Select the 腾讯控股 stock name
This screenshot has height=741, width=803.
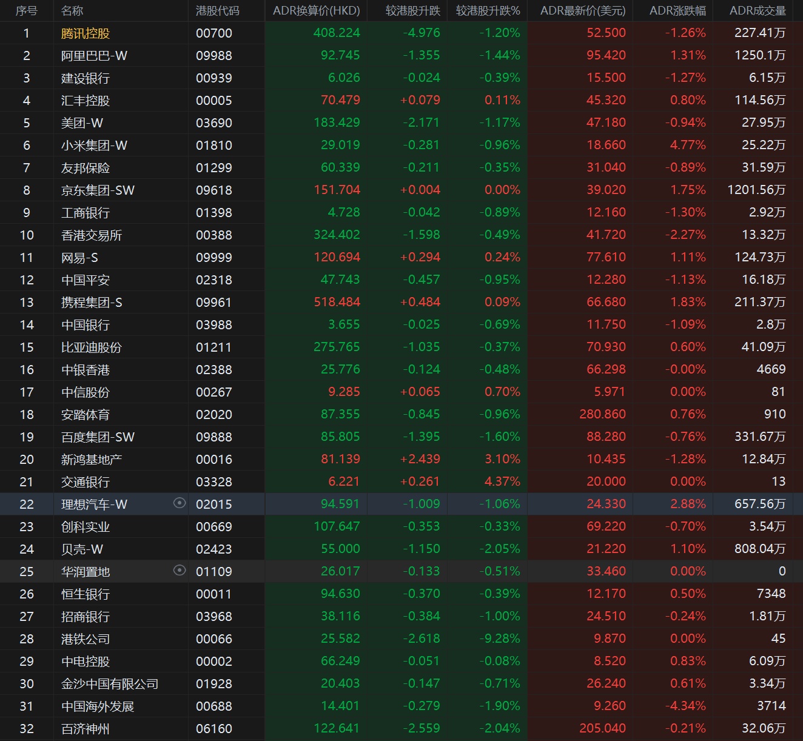click(86, 33)
